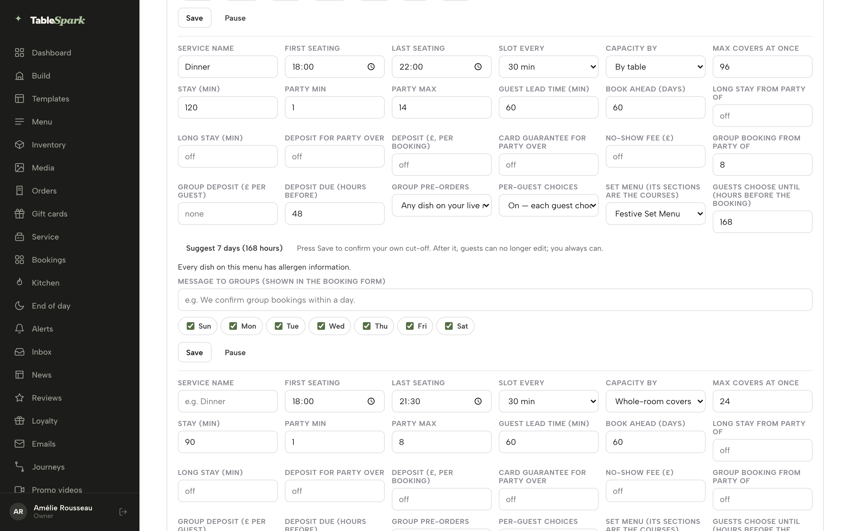This screenshot has height=531, width=851.
Task: Open the Reviews star icon
Action: click(19, 398)
